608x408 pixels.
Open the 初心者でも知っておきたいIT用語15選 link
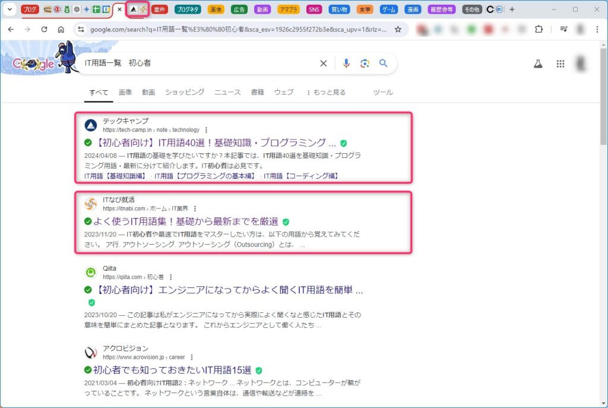coord(172,370)
